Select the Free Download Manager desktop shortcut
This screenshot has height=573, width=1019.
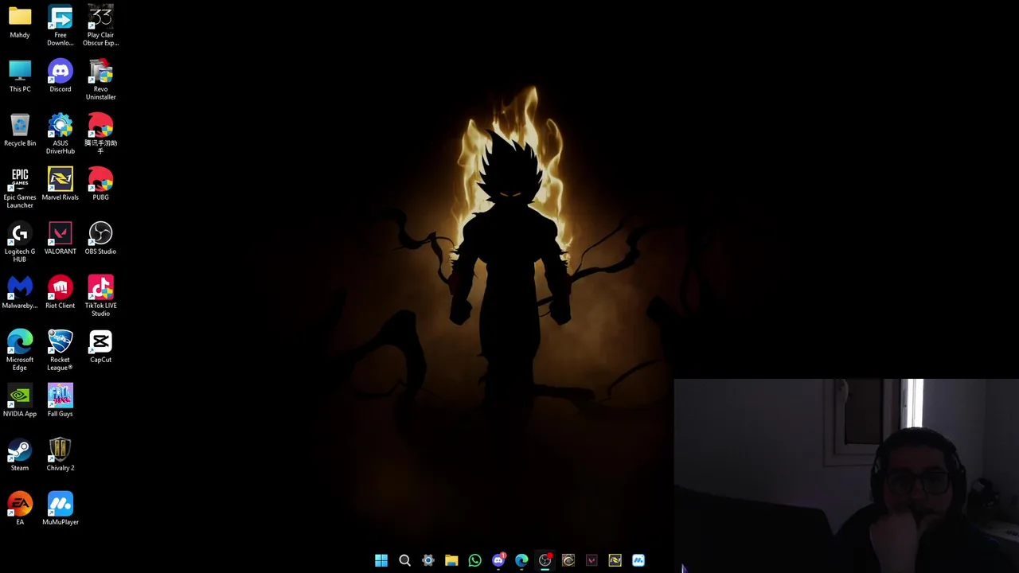pyautogui.click(x=61, y=26)
